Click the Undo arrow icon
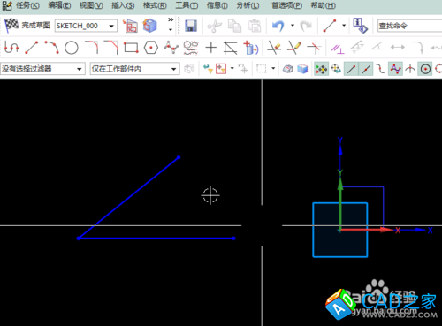Screen dimensions: 442x326 point(278,26)
